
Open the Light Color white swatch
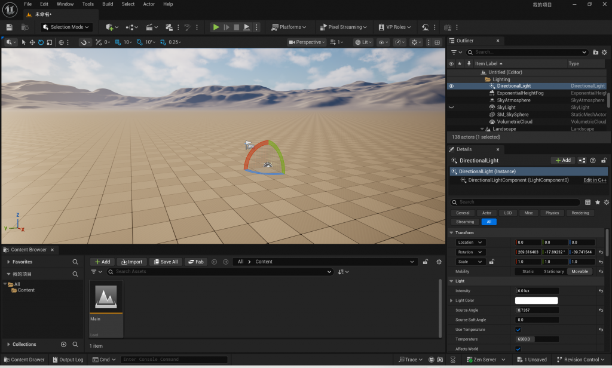coord(536,300)
